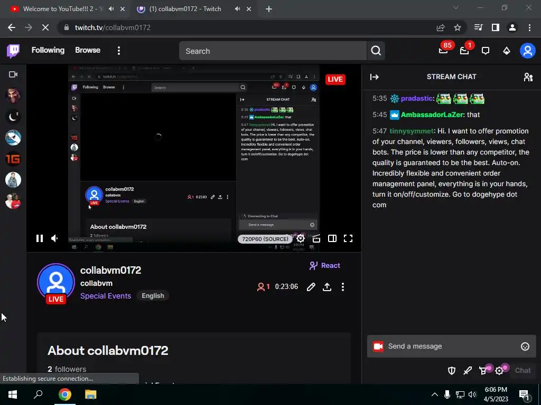Show hidden system tray icons
Screen dimensions: 541x405
[x=435, y=394]
